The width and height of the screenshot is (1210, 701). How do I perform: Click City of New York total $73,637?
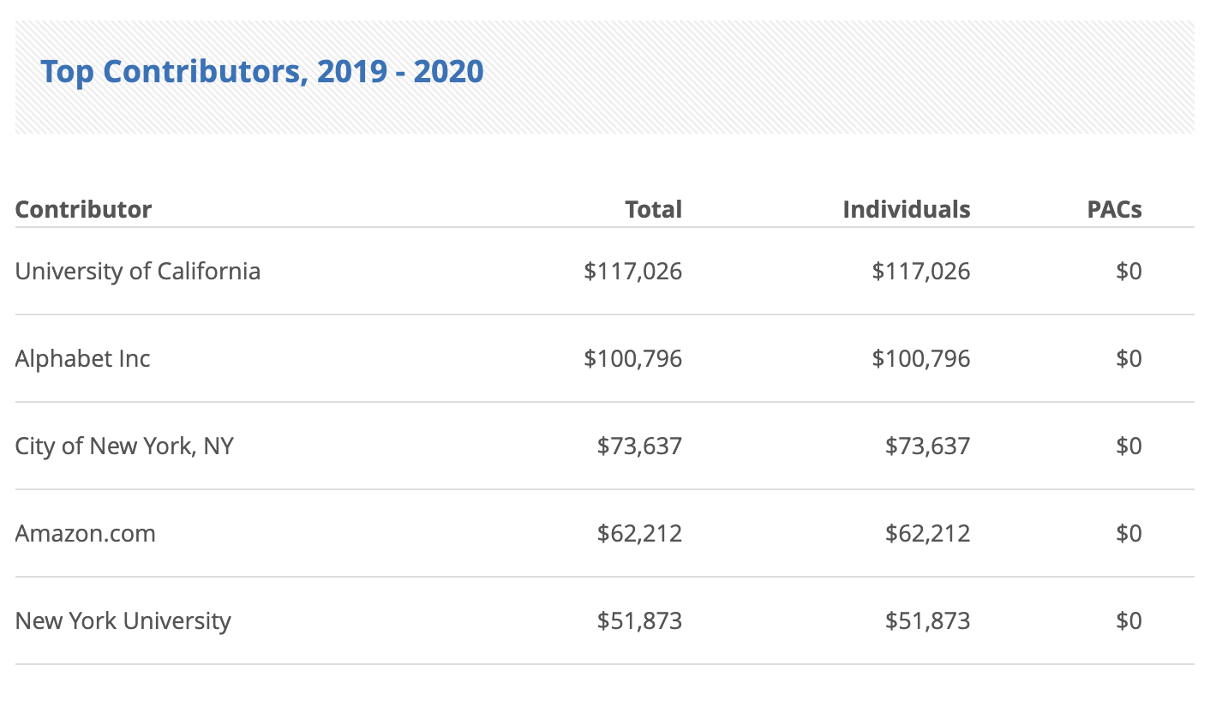coord(639,446)
